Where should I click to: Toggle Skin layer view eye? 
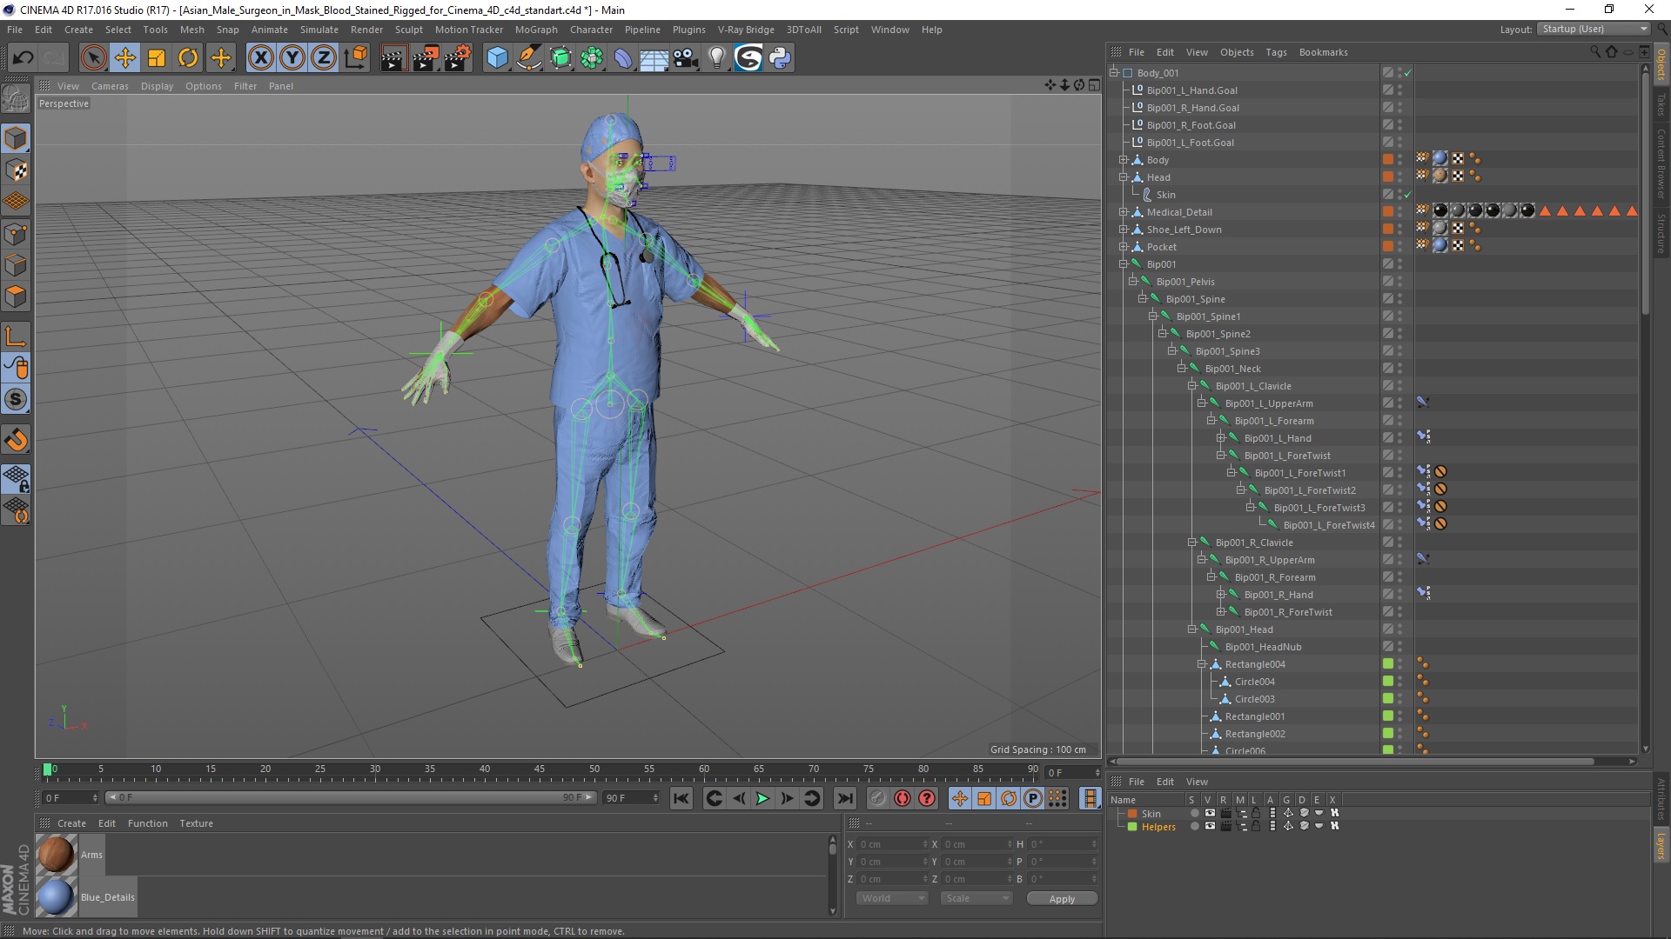tap(1210, 814)
